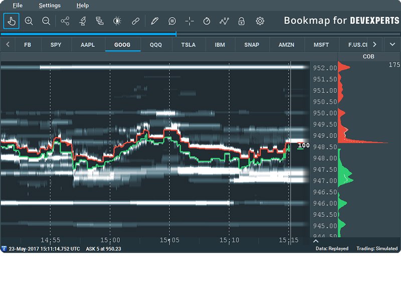Activate the Zoom Out tool
Viewport: 401px width, 300px height.
46,21
